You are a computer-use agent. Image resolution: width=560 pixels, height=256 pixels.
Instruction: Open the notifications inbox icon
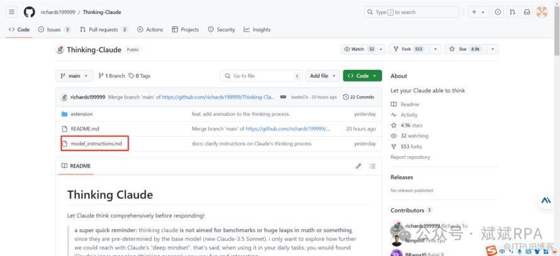(x=527, y=12)
